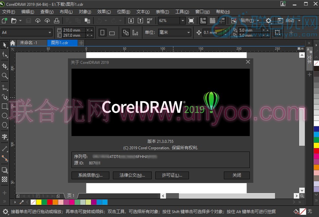This screenshot has height=217, width=319.
Task: Set page to landscape orientation
Action: click(112, 33)
